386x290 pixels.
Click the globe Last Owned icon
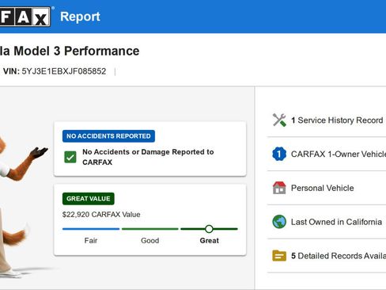279,222
